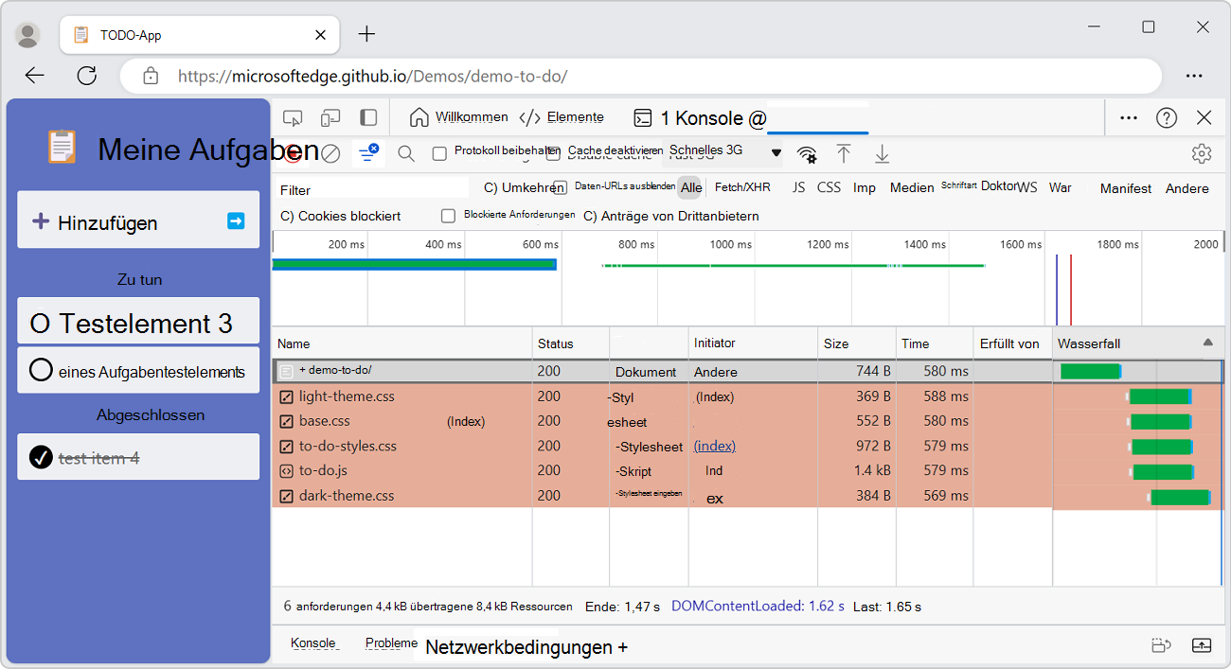
Task: Sort by the Wasserfall column arrow
Action: tap(1207, 343)
